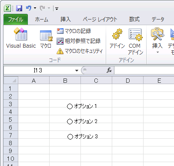This screenshot has width=174, height=166.
Task: Open the 挿入 controls dropdown
Action: point(157,40)
